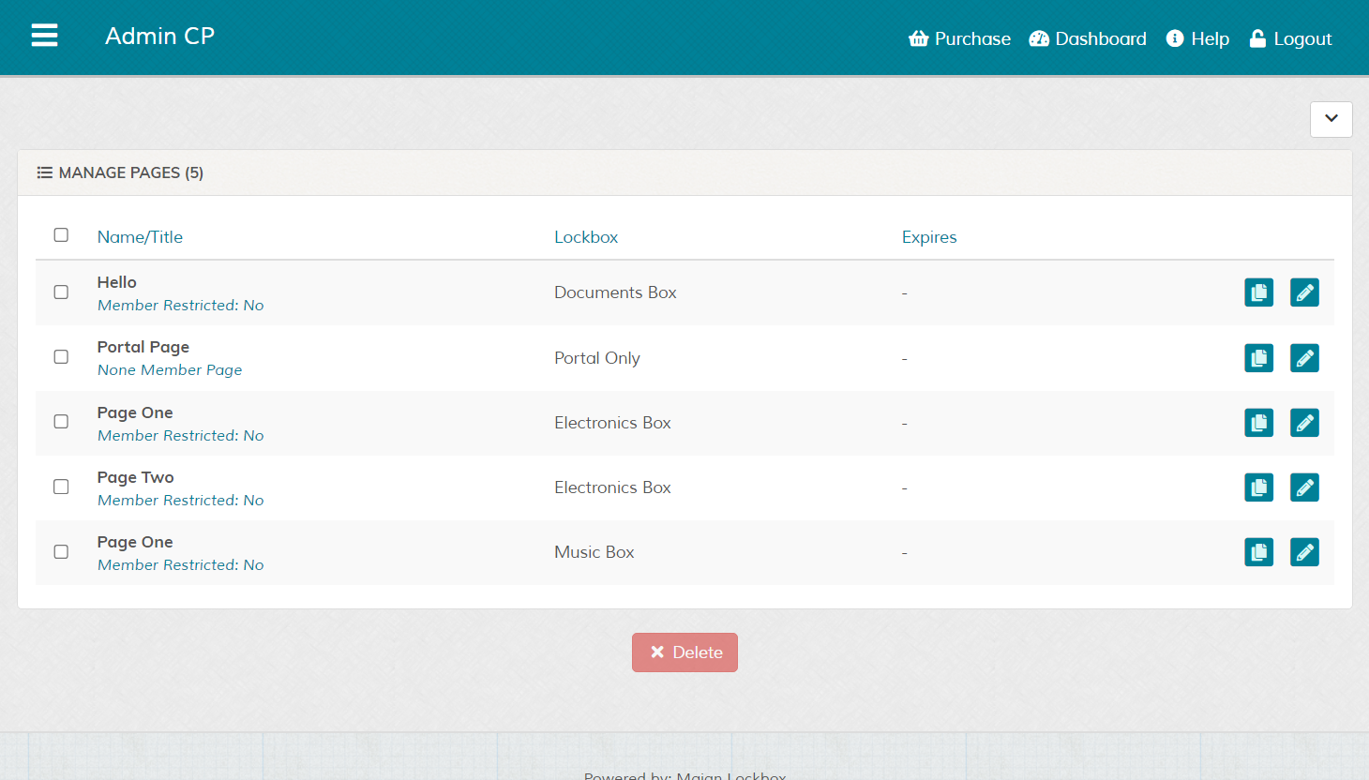Open the hamburger navigation menu
Screen dimensions: 1369x780
(x=44, y=36)
